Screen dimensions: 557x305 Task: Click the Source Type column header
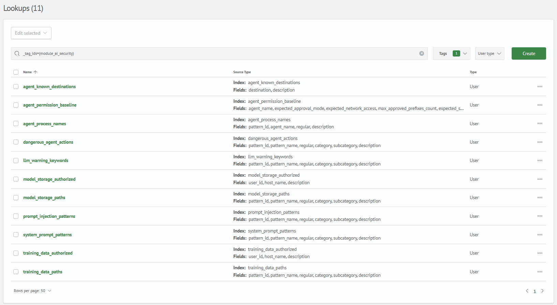[242, 72]
